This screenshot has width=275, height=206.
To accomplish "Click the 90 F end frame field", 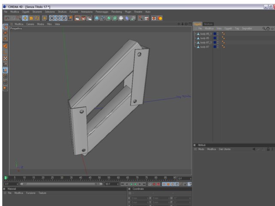I will (112, 184).
